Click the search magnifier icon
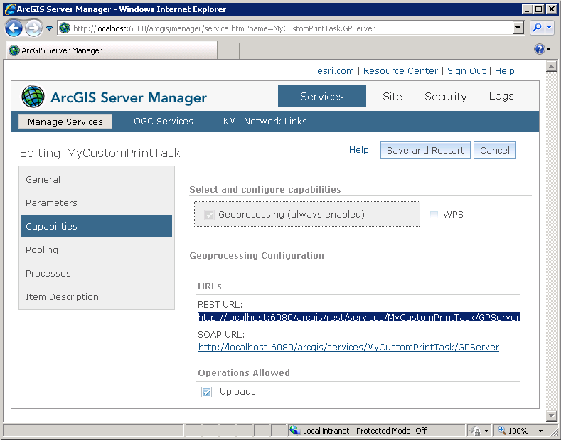The height and width of the screenshot is (440, 561). click(x=537, y=28)
